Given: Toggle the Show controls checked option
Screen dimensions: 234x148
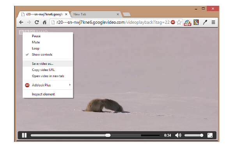Looking at the screenshot, I should pos(48,55).
